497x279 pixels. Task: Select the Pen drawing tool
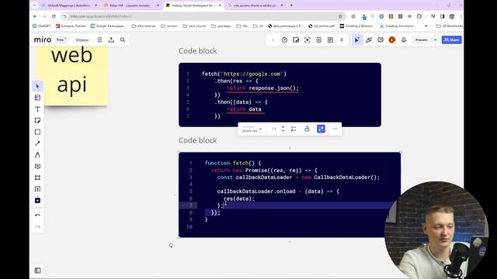pos(38,155)
